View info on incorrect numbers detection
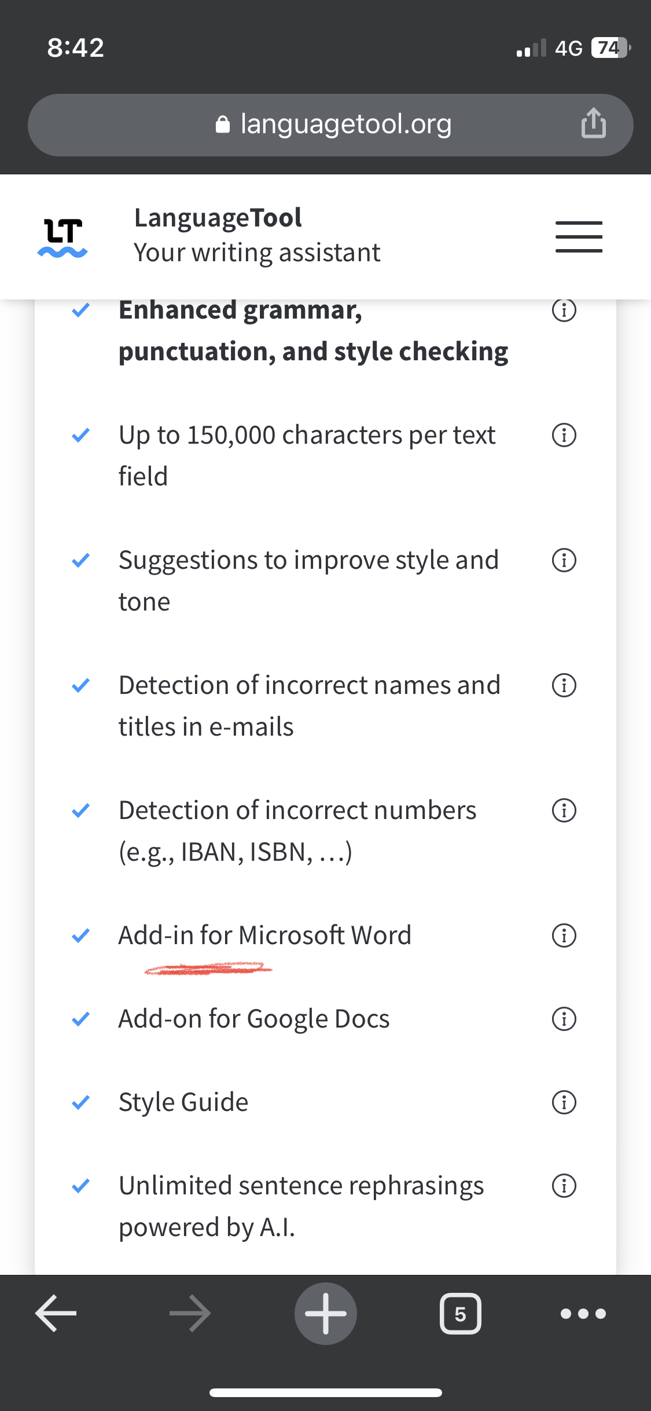 564,810
